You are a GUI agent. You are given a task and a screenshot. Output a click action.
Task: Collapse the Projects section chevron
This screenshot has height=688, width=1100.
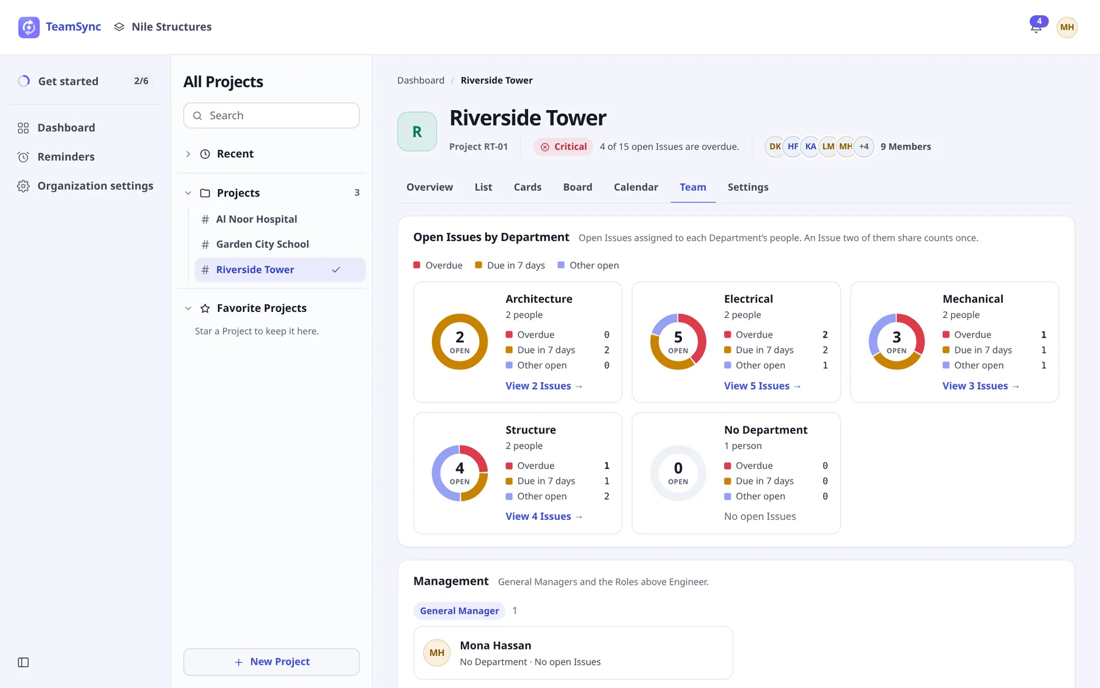[x=188, y=193]
